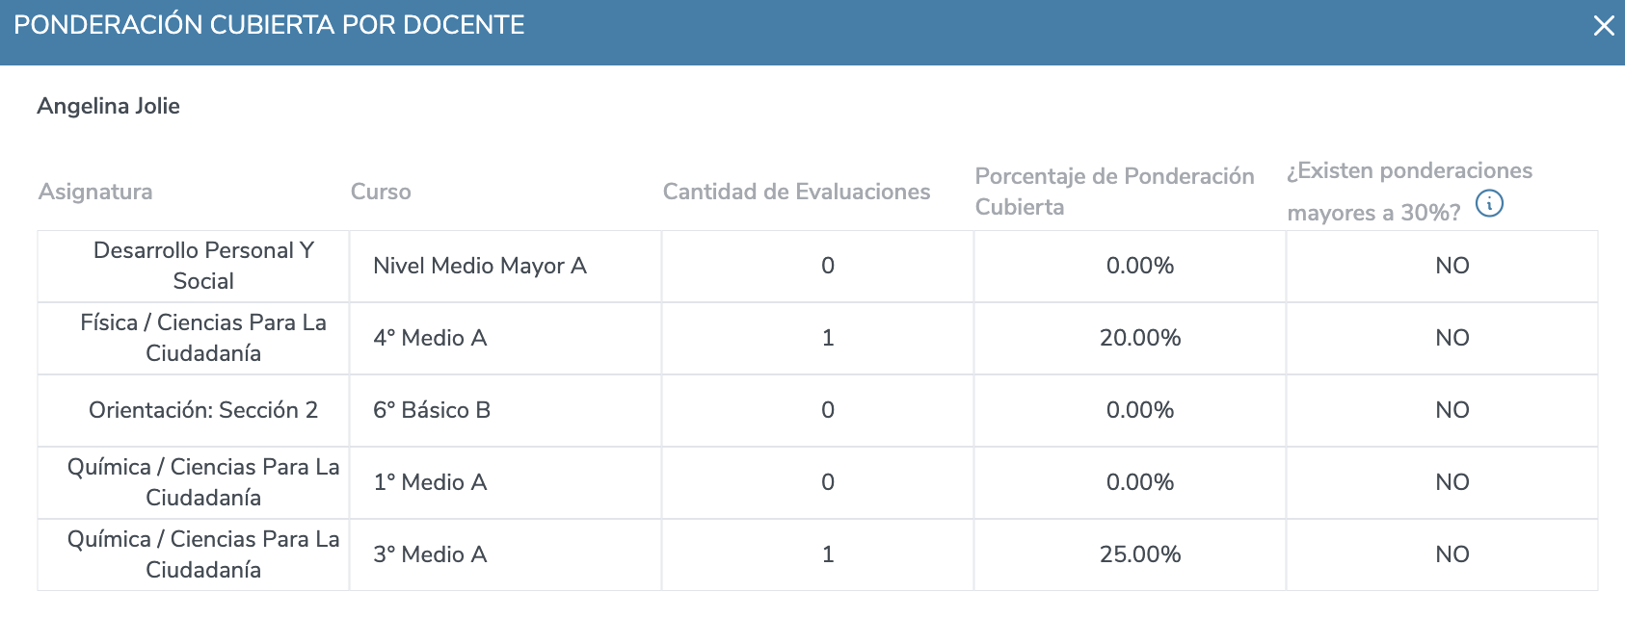Click the 25.00% coverage value

[x=1140, y=554]
